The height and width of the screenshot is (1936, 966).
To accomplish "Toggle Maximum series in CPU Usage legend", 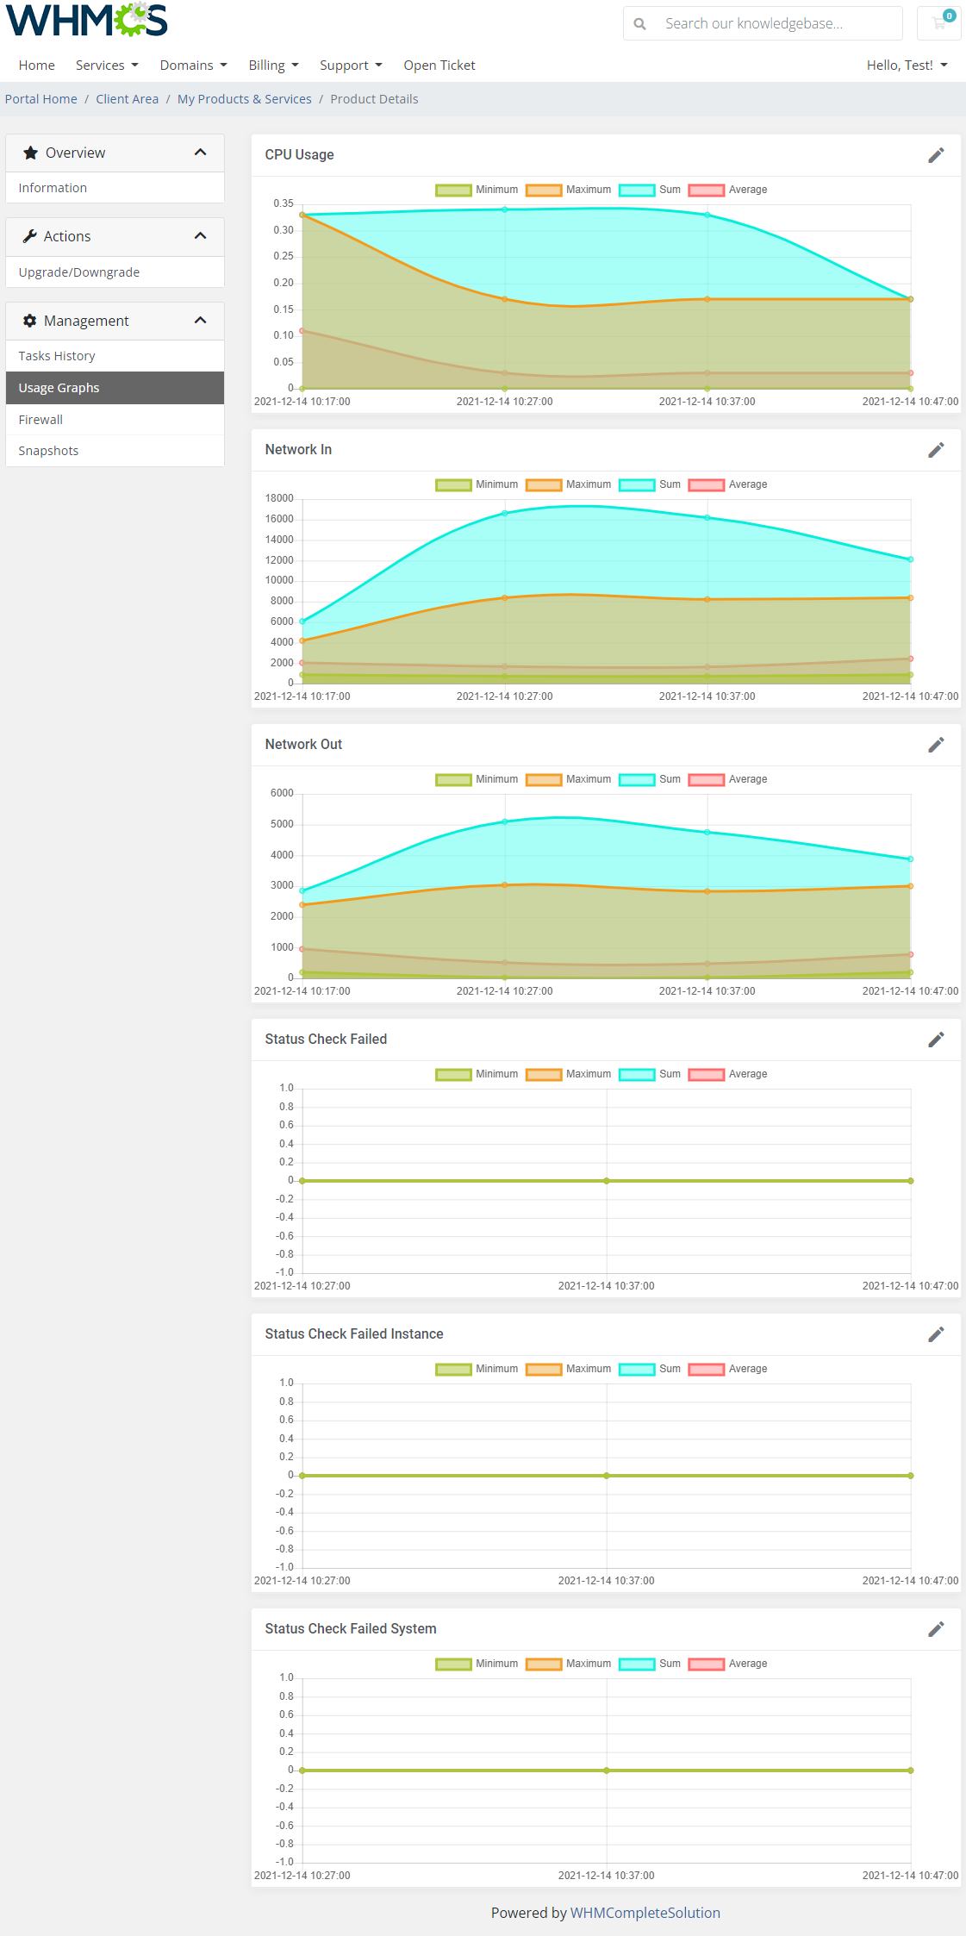I will click(x=568, y=190).
